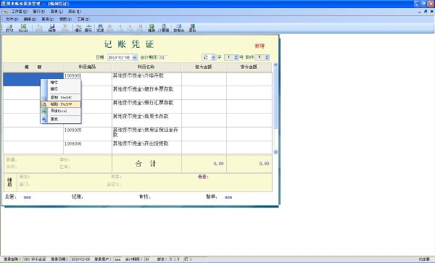Click the highlighted blue summary cell in first row
Image resolution: width=435 pixels, height=263 pixels.
(x=33, y=79)
